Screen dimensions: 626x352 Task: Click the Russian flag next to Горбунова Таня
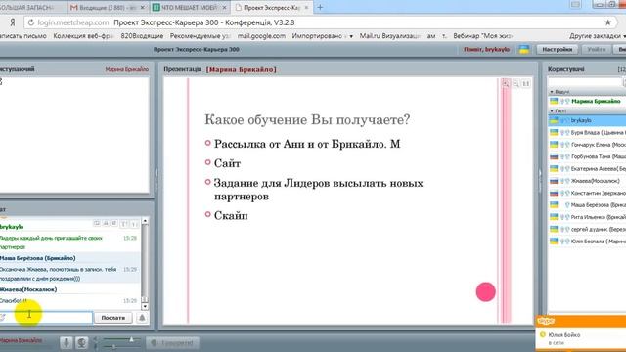(554, 156)
